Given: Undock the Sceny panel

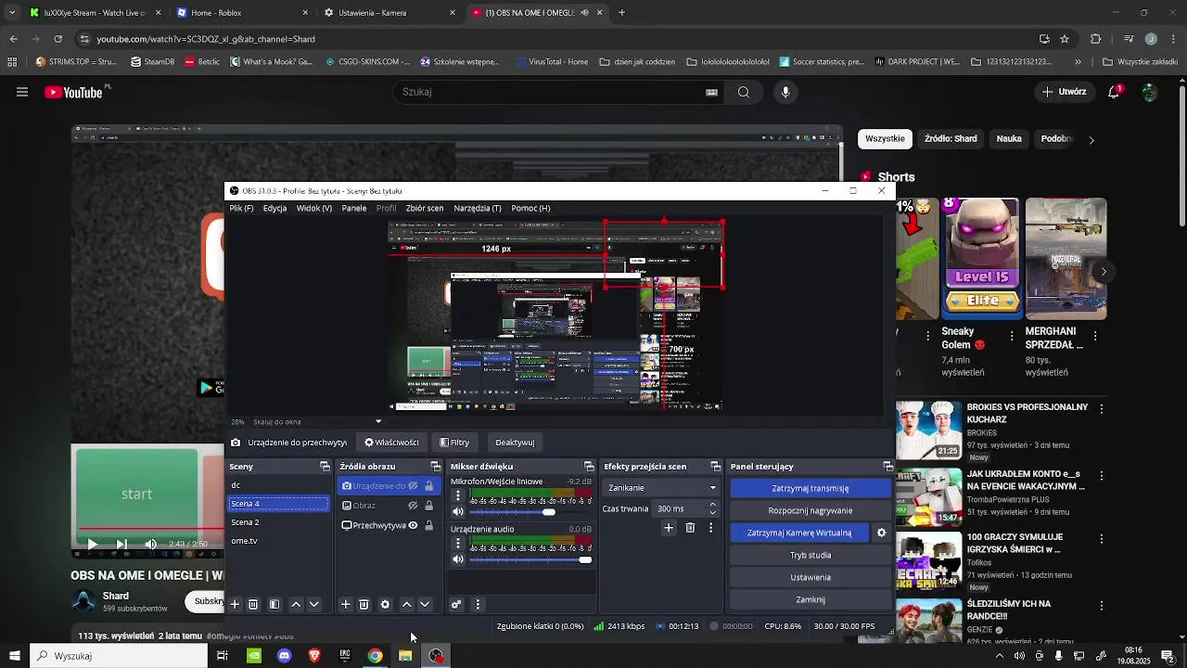Looking at the screenshot, I should (x=325, y=466).
